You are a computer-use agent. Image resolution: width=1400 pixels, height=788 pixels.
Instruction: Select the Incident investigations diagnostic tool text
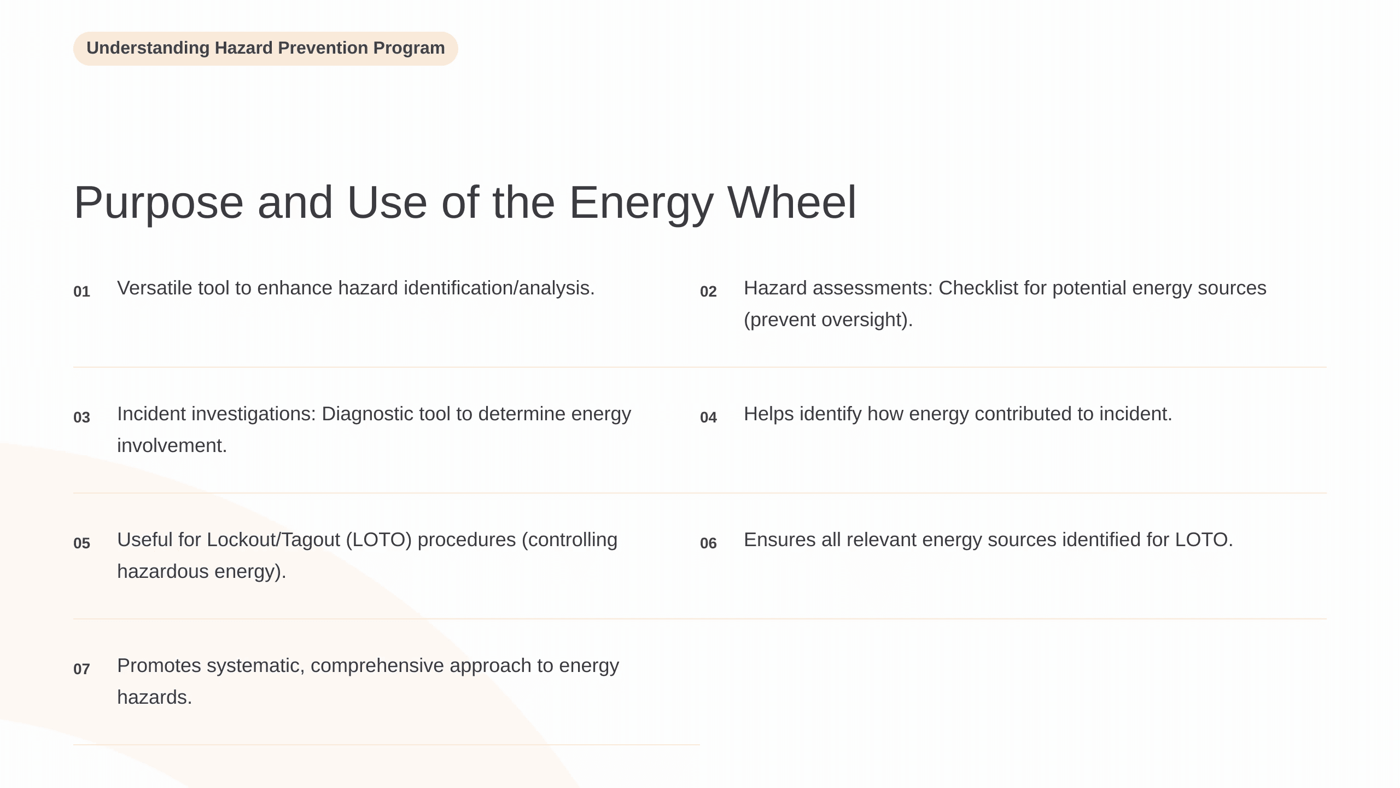(374, 430)
